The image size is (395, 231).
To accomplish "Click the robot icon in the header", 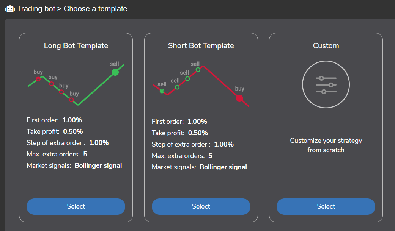I will coord(9,8).
